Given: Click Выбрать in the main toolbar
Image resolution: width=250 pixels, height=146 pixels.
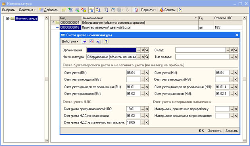Looking at the screenshot, I should pos(8,10).
